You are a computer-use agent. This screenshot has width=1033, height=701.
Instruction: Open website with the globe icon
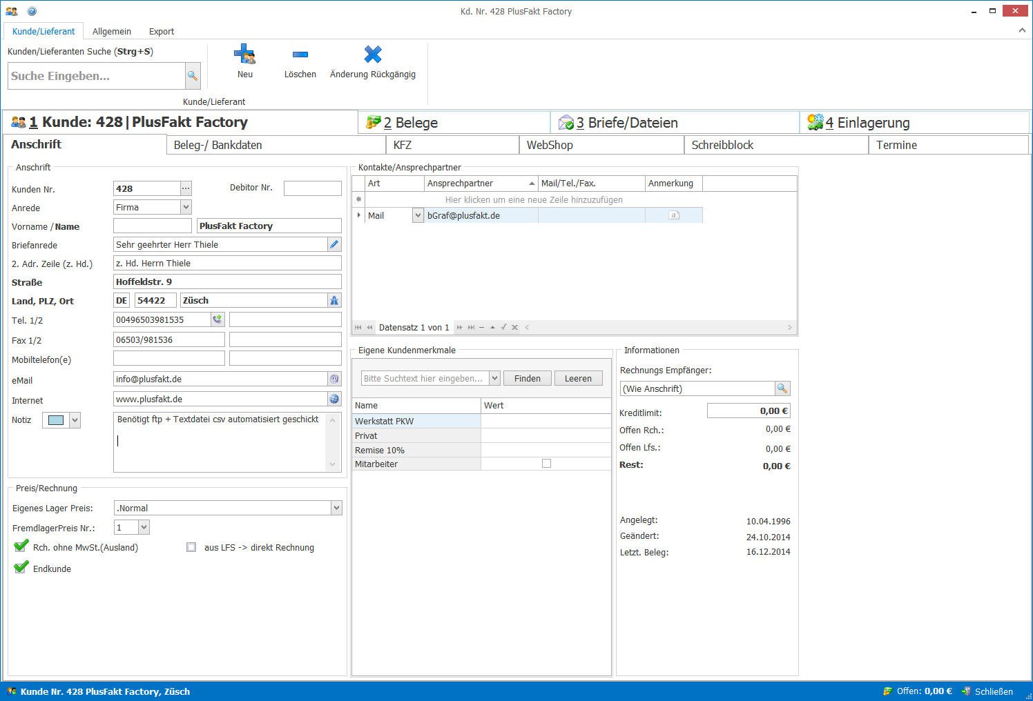[x=334, y=399]
